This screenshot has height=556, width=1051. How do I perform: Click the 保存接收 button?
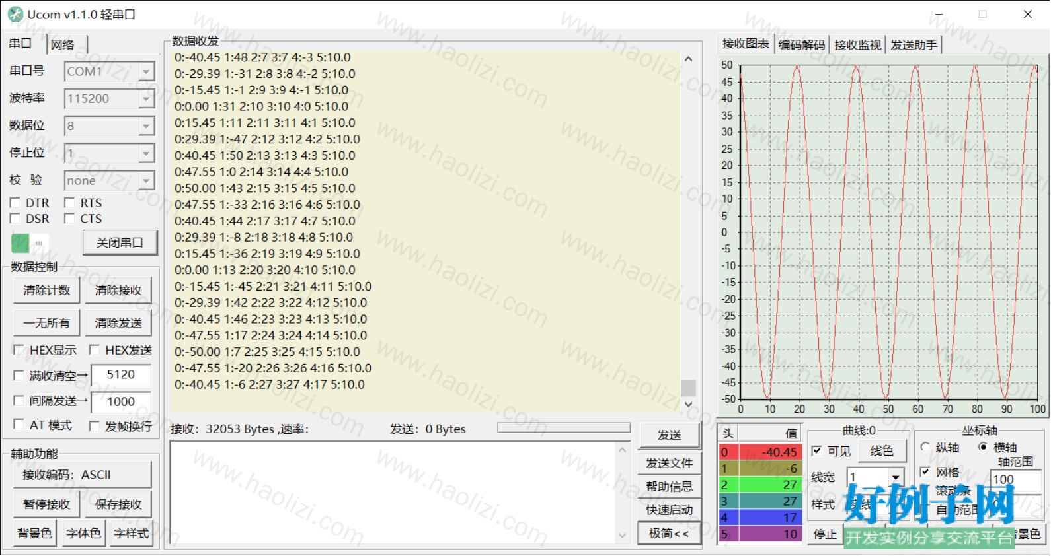(x=118, y=504)
